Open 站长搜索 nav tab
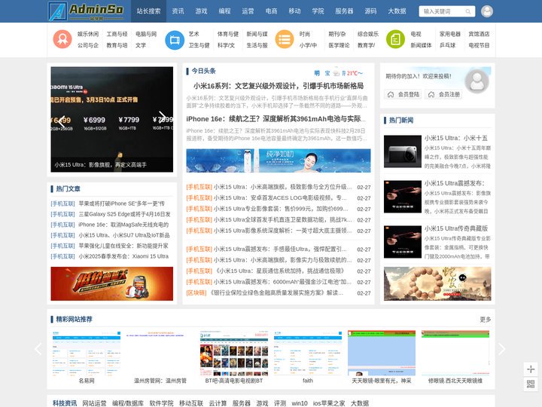This screenshot has height=407, width=542. [x=148, y=11]
